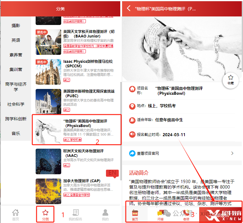Open PhysicsBowl hand-sketch thumbnail in list
Viewport: 243px width, 223px height.
pos(48,132)
